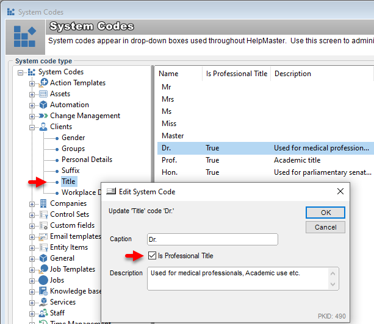This screenshot has height=324, width=374.
Task: Uncheck the Is Professional Title checkbox
Action: coord(152,255)
